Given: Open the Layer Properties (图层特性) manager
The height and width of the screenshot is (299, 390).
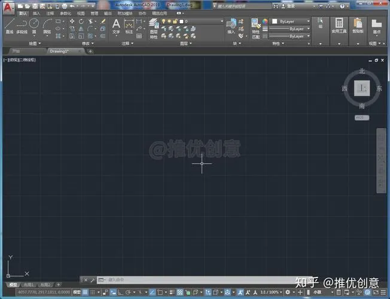Looking at the screenshot, I should 154,29.
